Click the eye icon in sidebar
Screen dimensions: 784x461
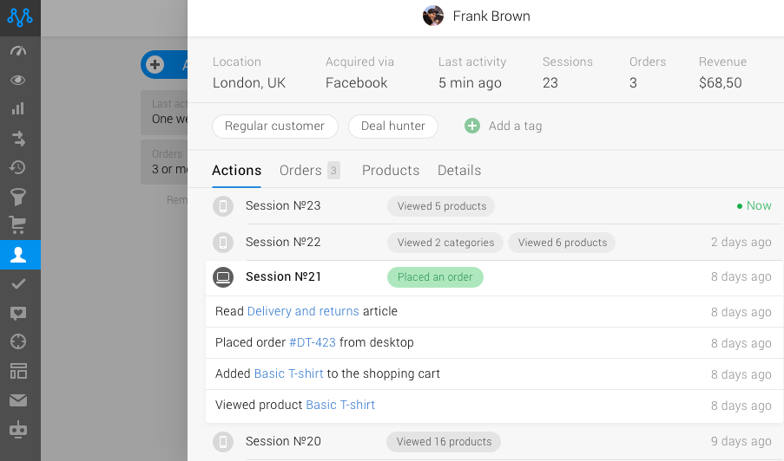(18, 80)
